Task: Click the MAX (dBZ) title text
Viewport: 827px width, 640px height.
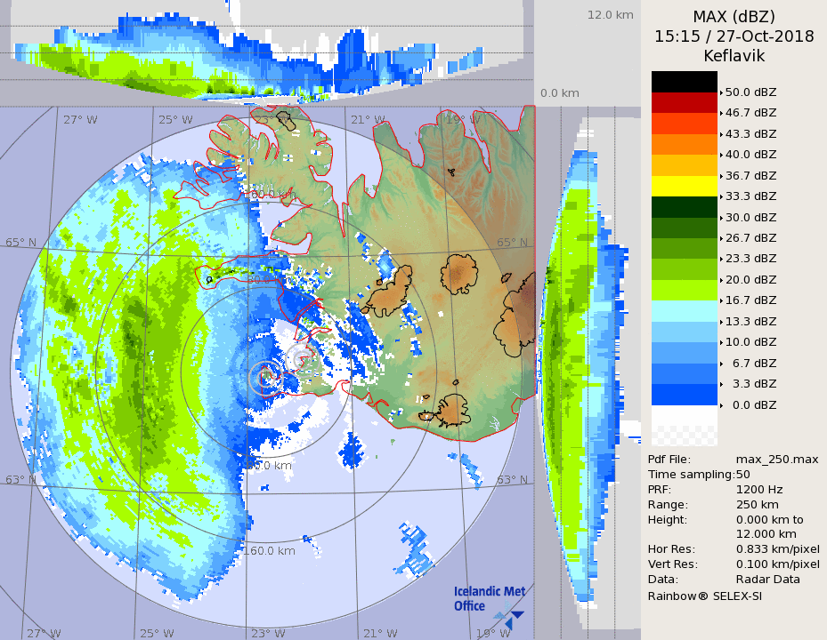Action: (734, 16)
